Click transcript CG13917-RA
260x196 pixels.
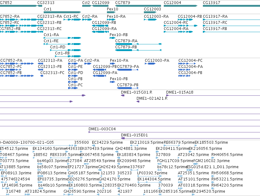[x=232, y=20]
